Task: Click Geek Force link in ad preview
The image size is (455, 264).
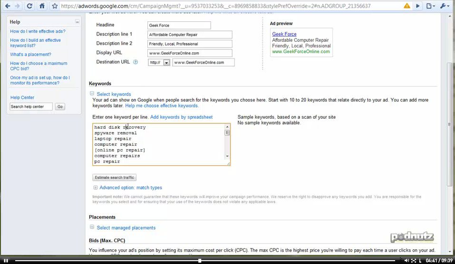Action: tap(284, 34)
